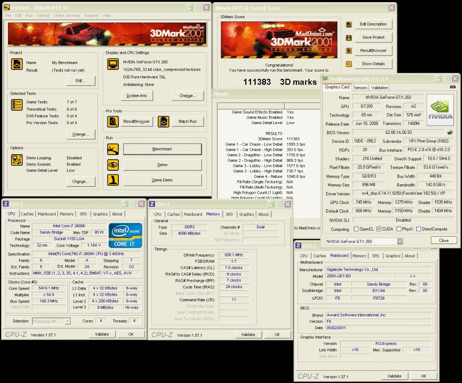Click the icon beside ResultBrowser in score window

(349, 50)
